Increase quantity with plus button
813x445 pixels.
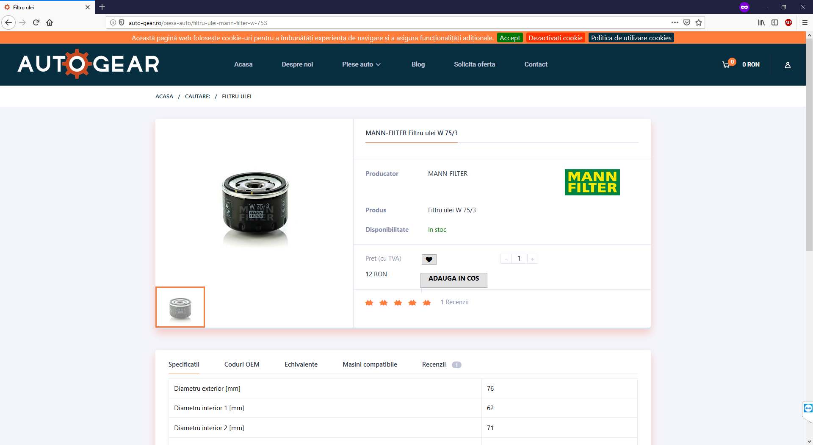click(533, 259)
